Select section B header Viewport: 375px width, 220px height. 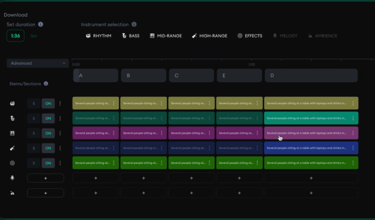(144, 75)
